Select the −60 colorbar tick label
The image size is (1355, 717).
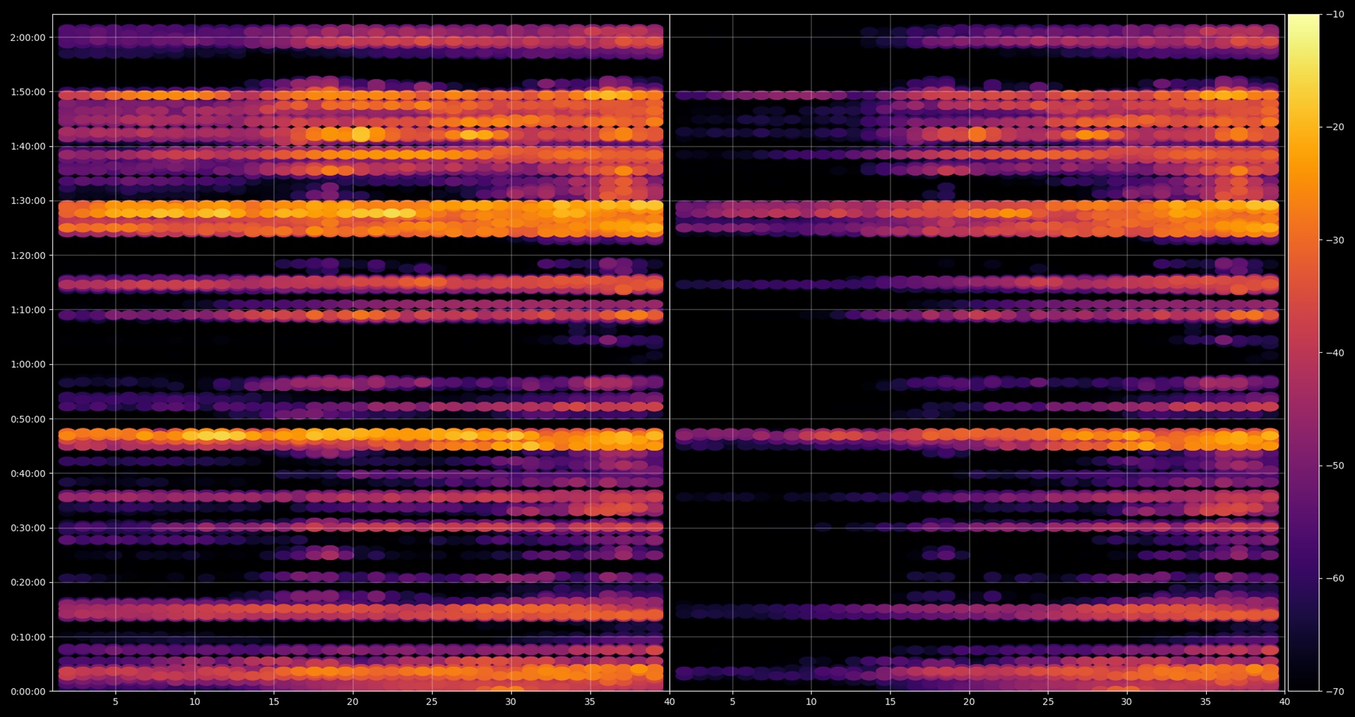click(1335, 579)
